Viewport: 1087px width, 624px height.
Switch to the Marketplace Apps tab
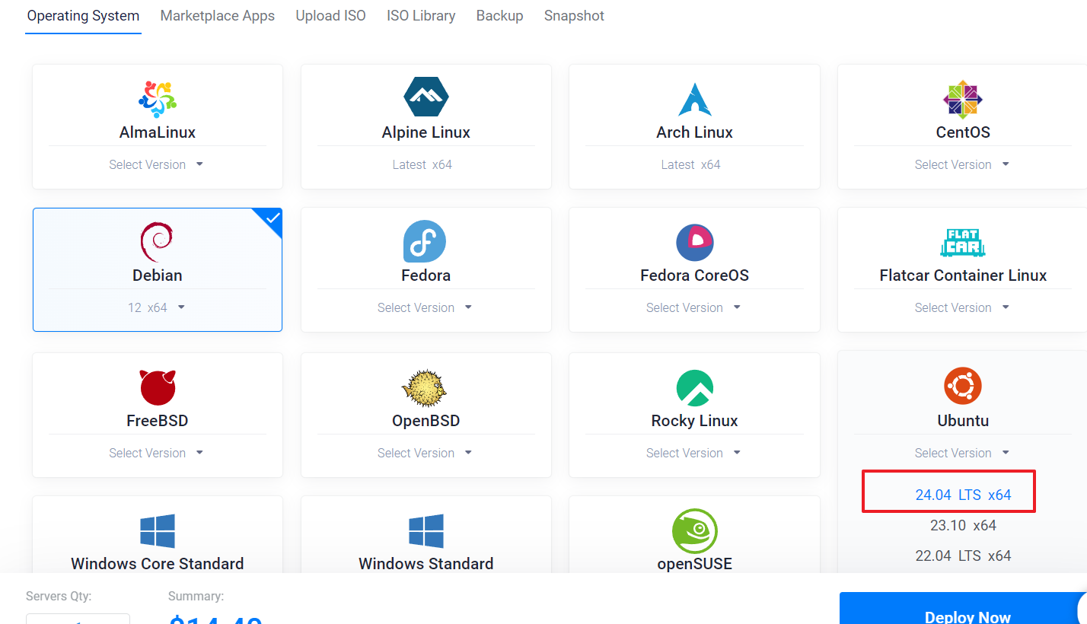pos(218,16)
